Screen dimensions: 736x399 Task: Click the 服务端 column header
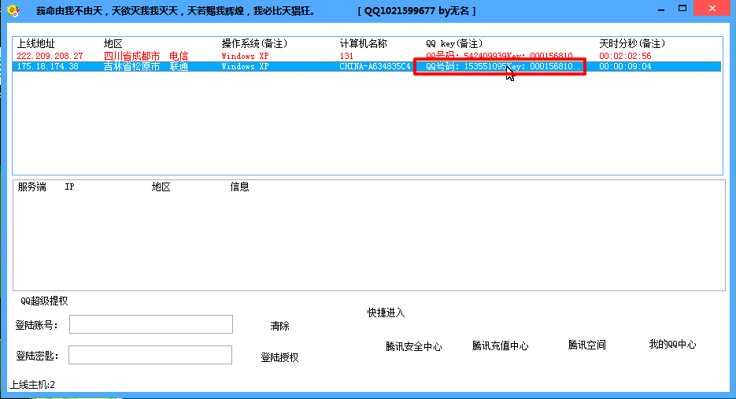tap(32, 187)
